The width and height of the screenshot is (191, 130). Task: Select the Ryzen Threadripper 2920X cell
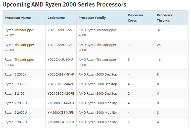pyautogui.click(x=19, y=47)
